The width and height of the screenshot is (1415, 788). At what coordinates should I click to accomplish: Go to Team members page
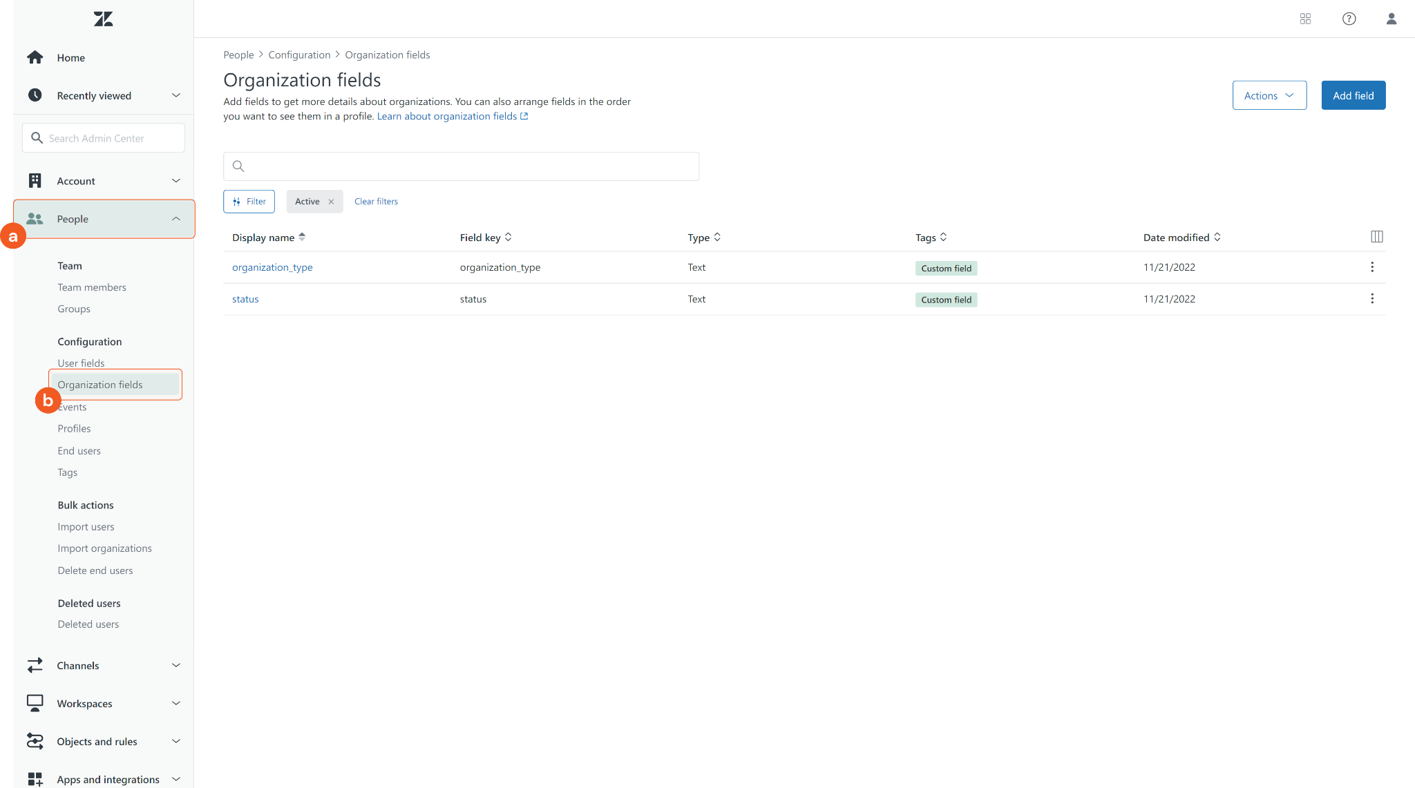pos(91,287)
